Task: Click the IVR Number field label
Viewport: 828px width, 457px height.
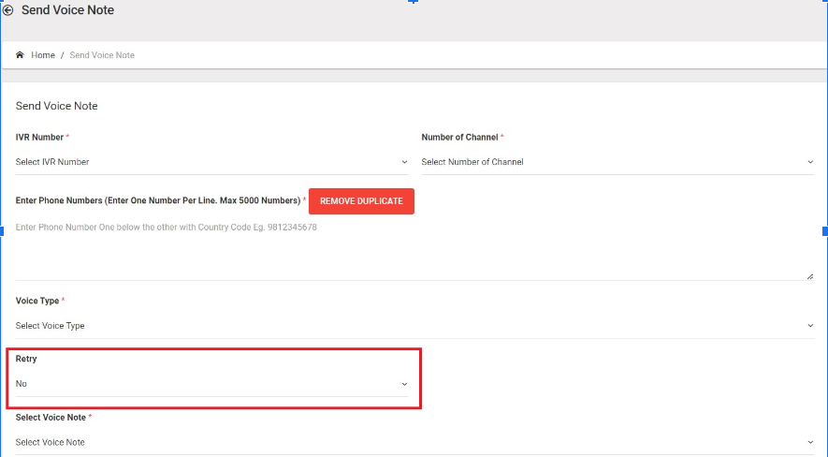Action: click(39, 138)
